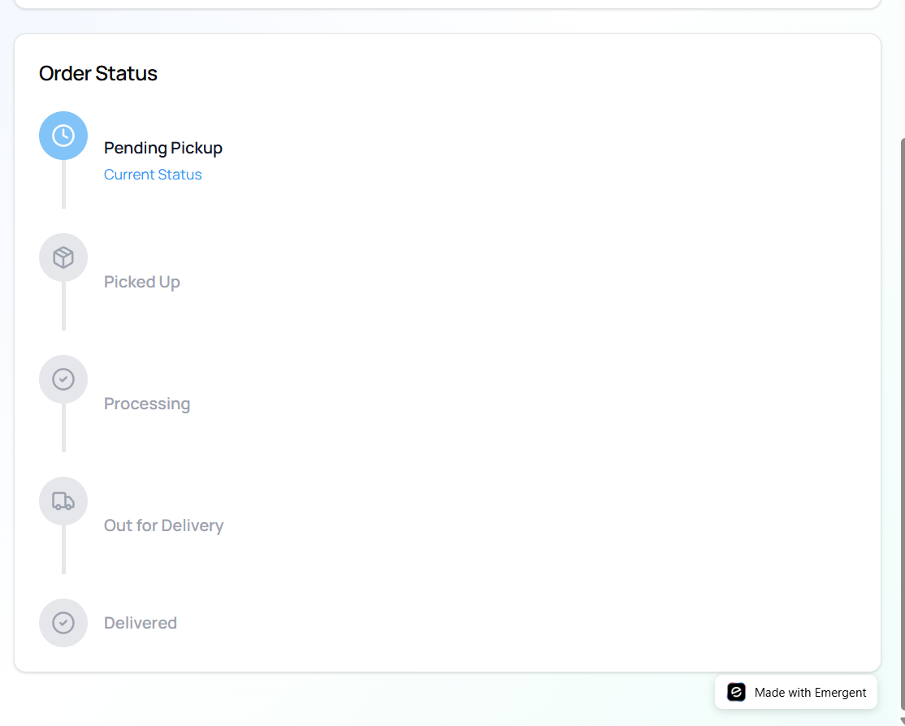Select the Pending Pickup status label
The width and height of the screenshot is (905, 726).
click(x=162, y=148)
